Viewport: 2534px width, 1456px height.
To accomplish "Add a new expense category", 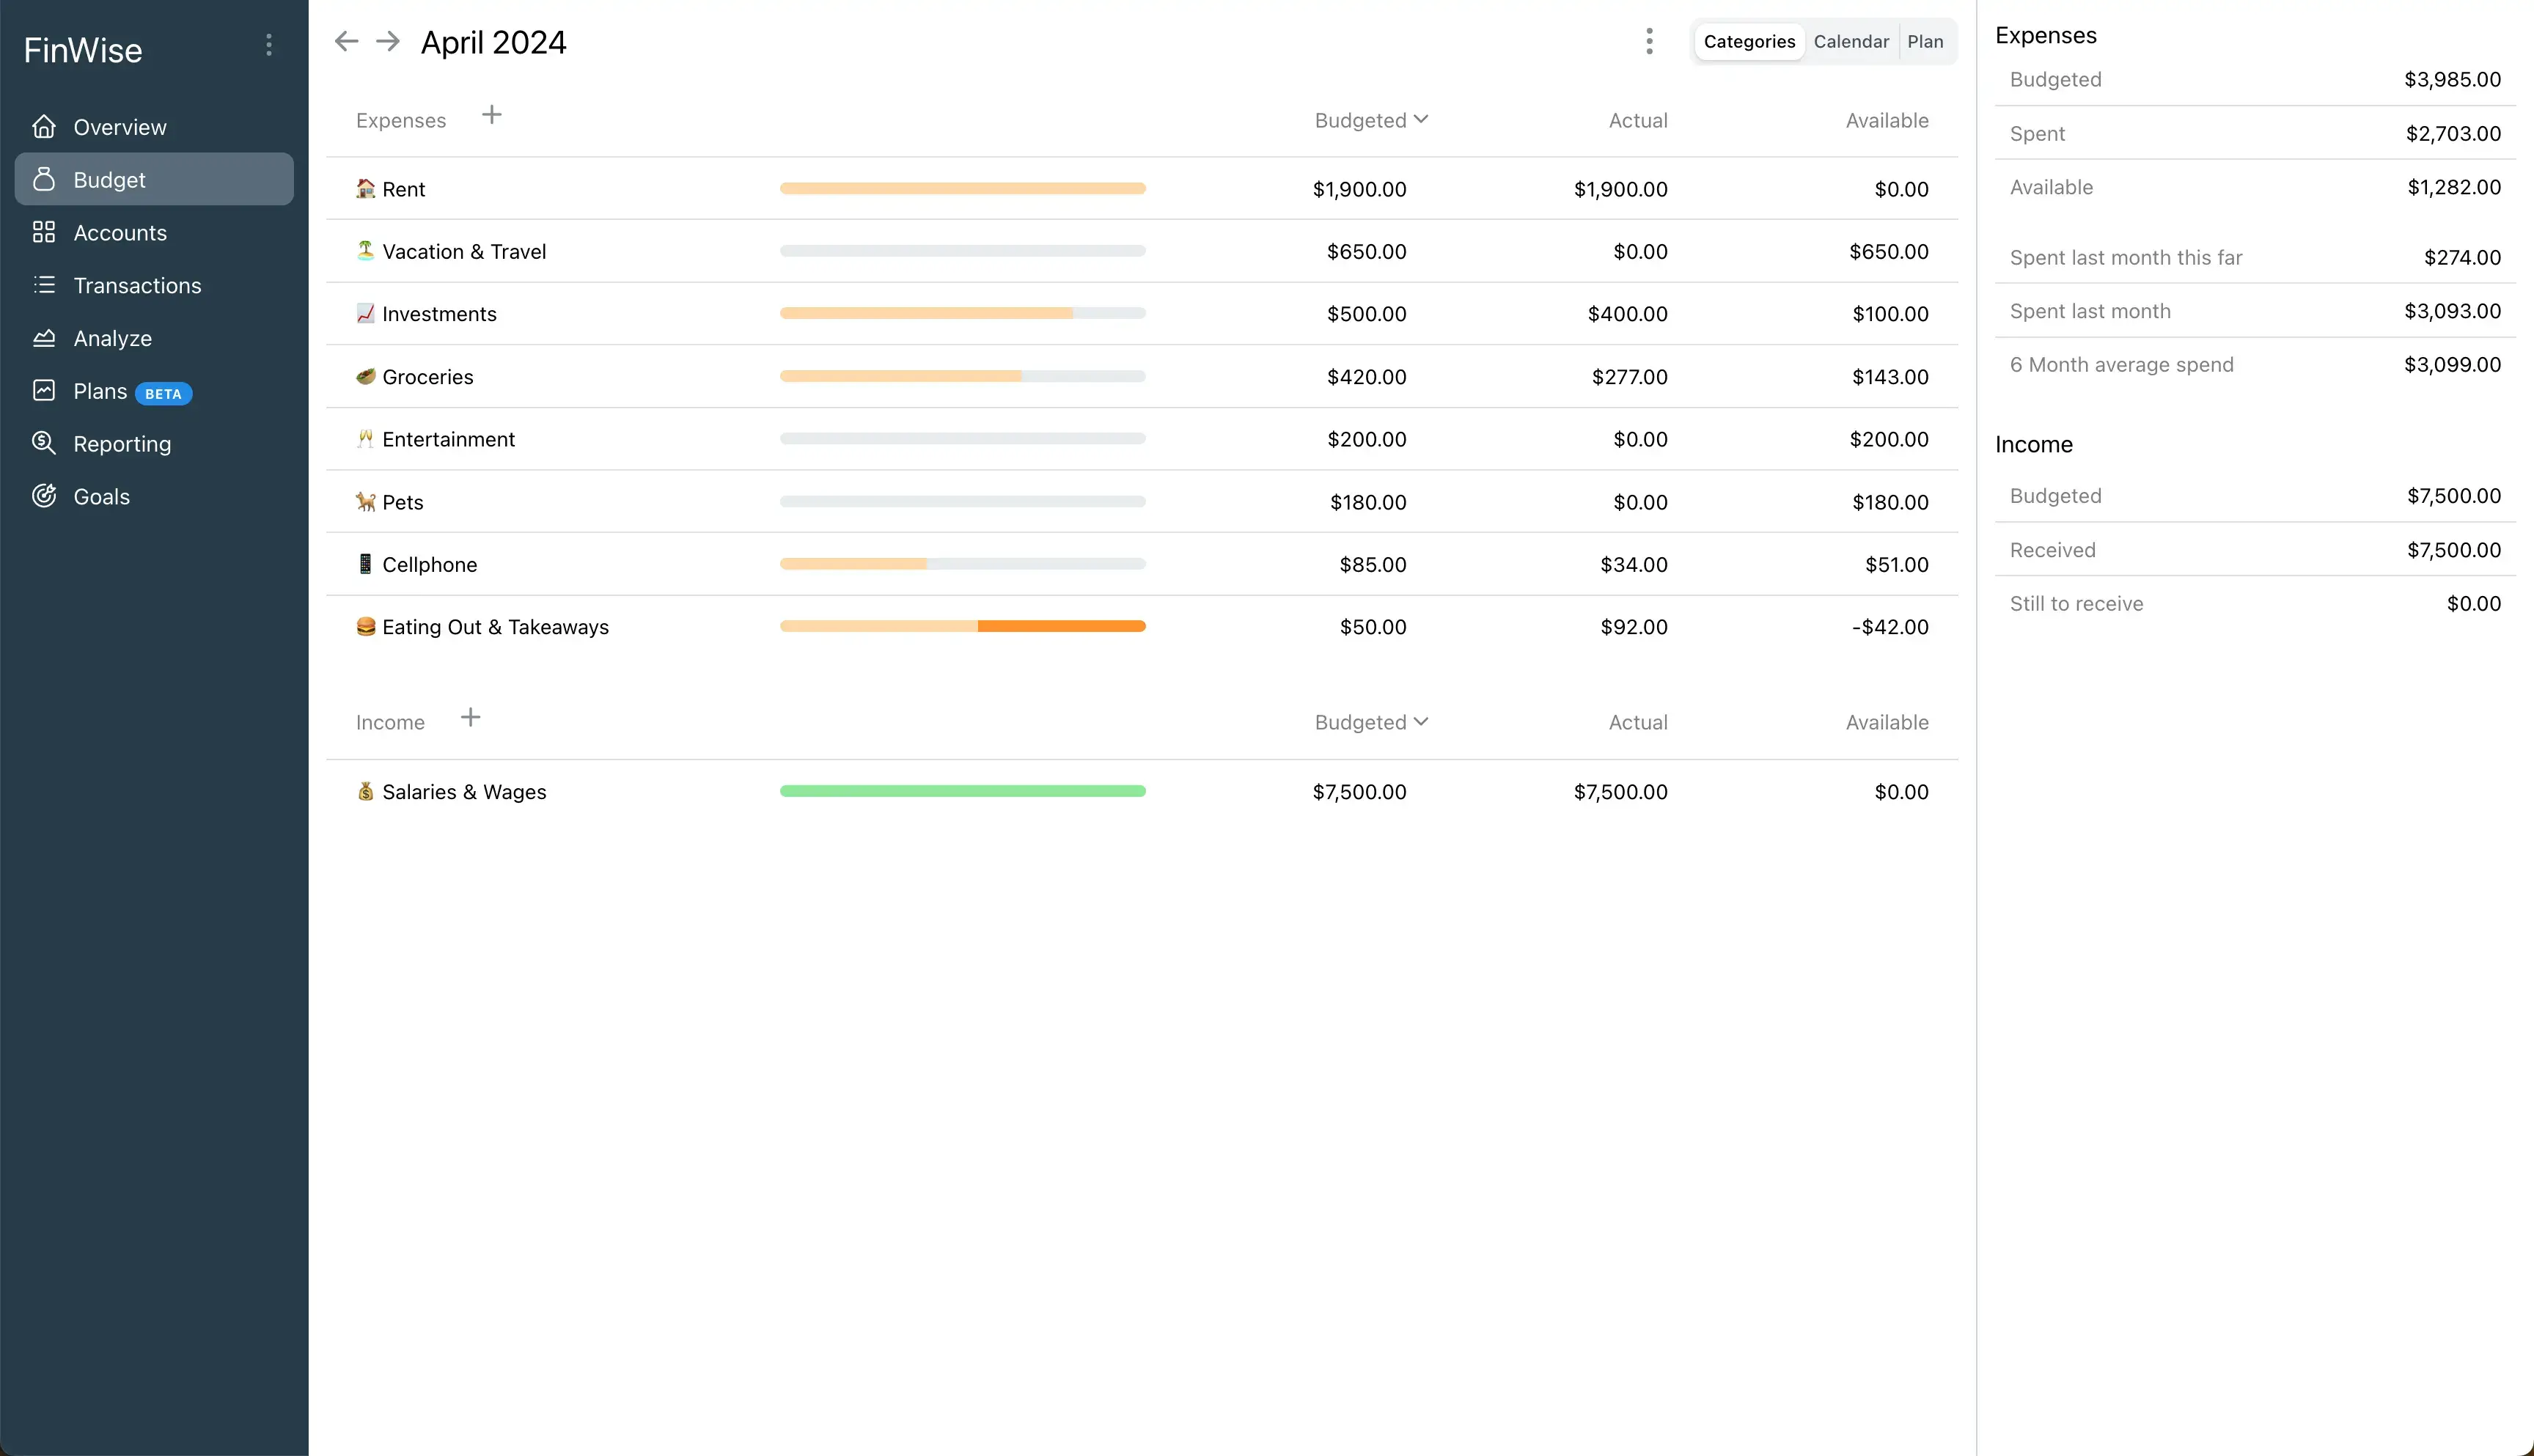I will [x=492, y=114].
